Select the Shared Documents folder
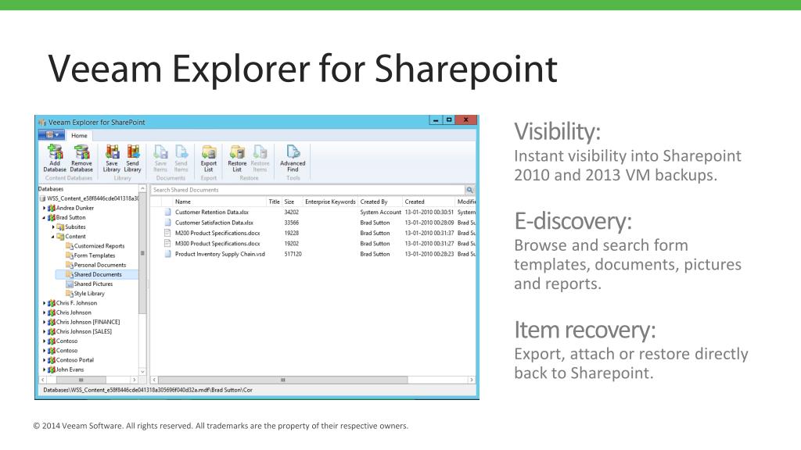 98,274
